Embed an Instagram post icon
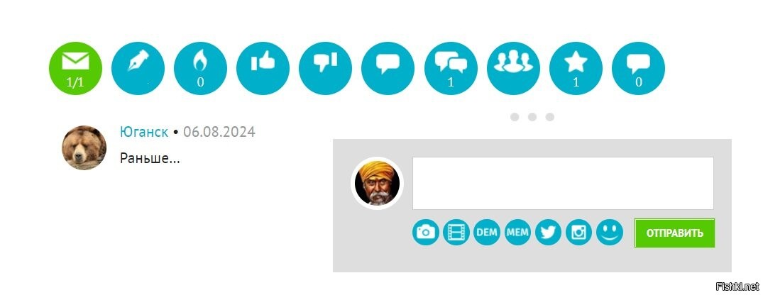 tap(578, 232)
